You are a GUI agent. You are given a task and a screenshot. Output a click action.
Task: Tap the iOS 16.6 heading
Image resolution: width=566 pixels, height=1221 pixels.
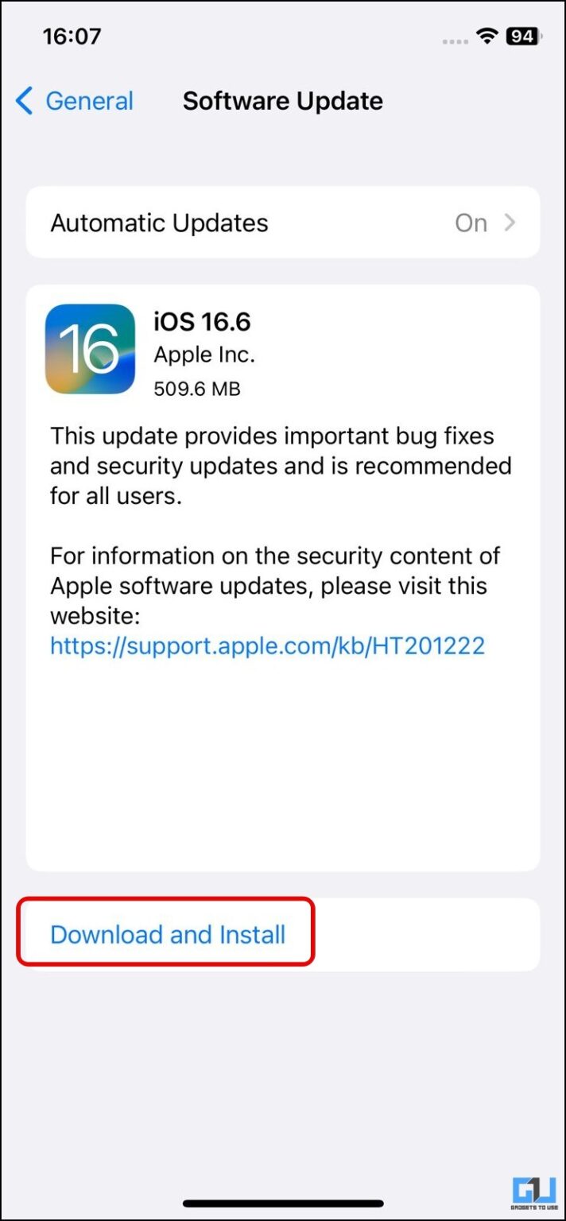click(x=202, y=322)
